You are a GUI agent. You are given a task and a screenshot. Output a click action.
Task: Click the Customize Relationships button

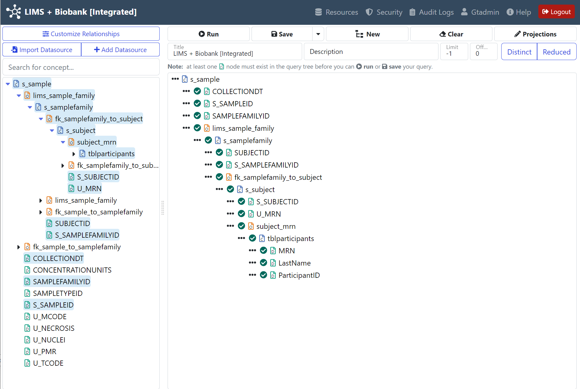81,34
